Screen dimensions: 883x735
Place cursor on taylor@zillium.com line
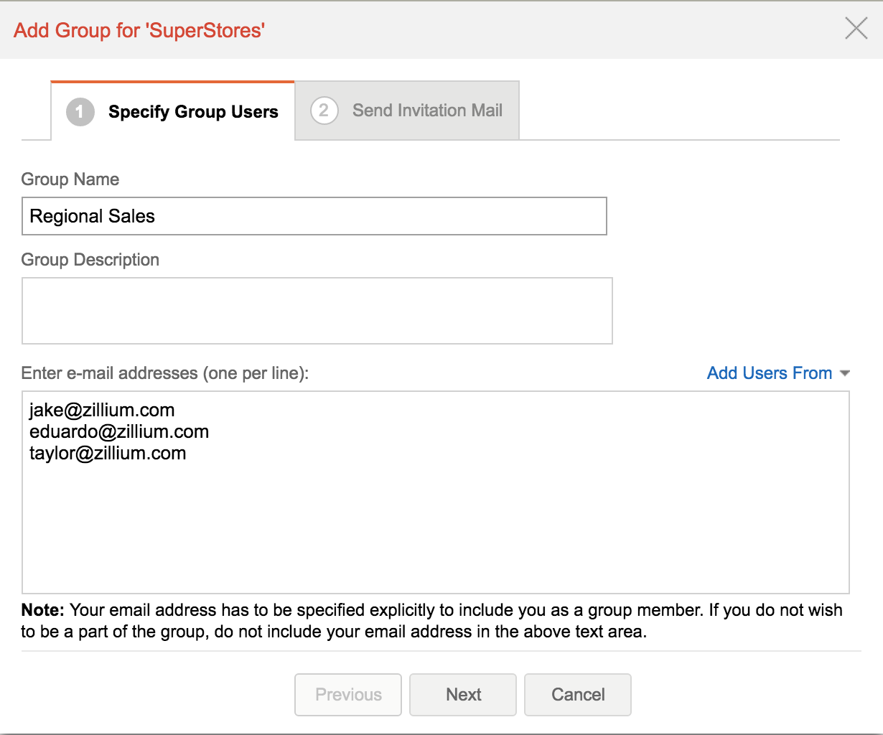click(108, 453)
